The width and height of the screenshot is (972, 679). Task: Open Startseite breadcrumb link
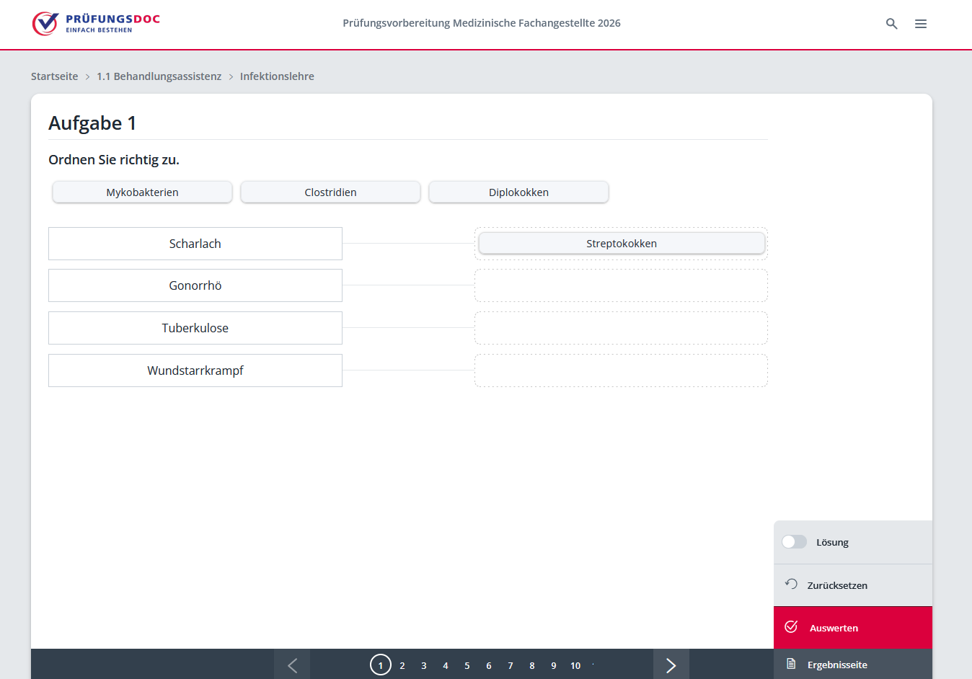point(54,76)
